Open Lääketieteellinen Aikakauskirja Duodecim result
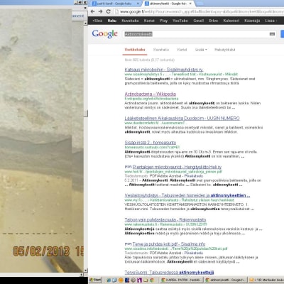 click(x=182, y=119)
